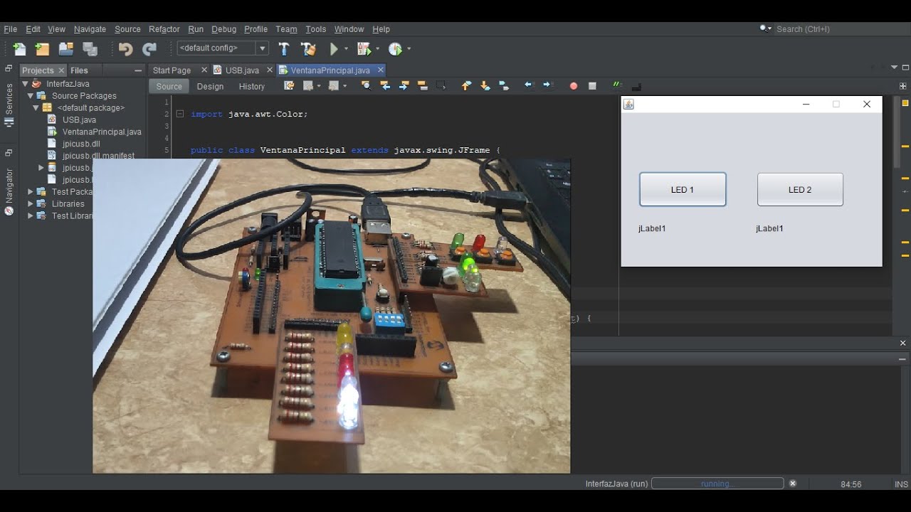Click Find Selection magnifier icon in editor toolbar
The height and width of the screenshot is (512, 911).
pyautogui.click(x=366, y=85)
